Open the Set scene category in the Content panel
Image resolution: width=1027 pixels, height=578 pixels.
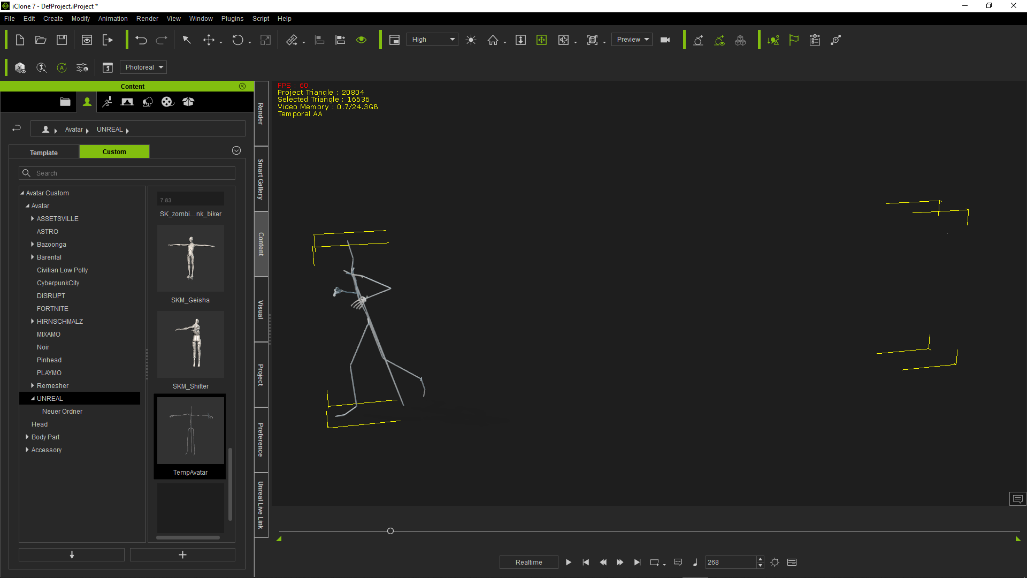click(x=127, y=102)
